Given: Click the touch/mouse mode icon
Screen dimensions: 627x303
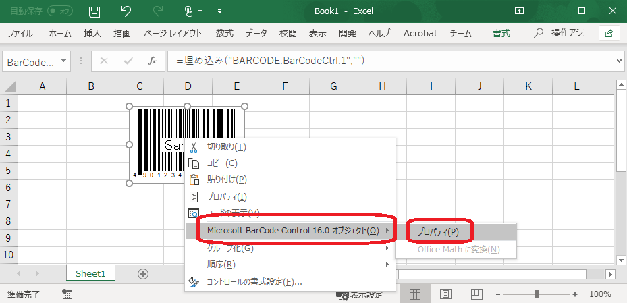Looking at the screenshot, I should (x=189, y=11).
